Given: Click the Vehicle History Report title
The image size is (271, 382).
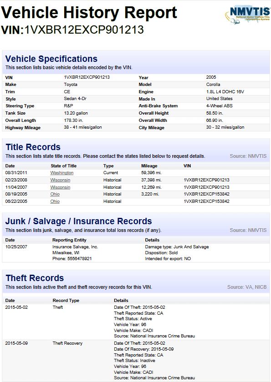Looking at the screenshot, I should [x=89, y=13].
